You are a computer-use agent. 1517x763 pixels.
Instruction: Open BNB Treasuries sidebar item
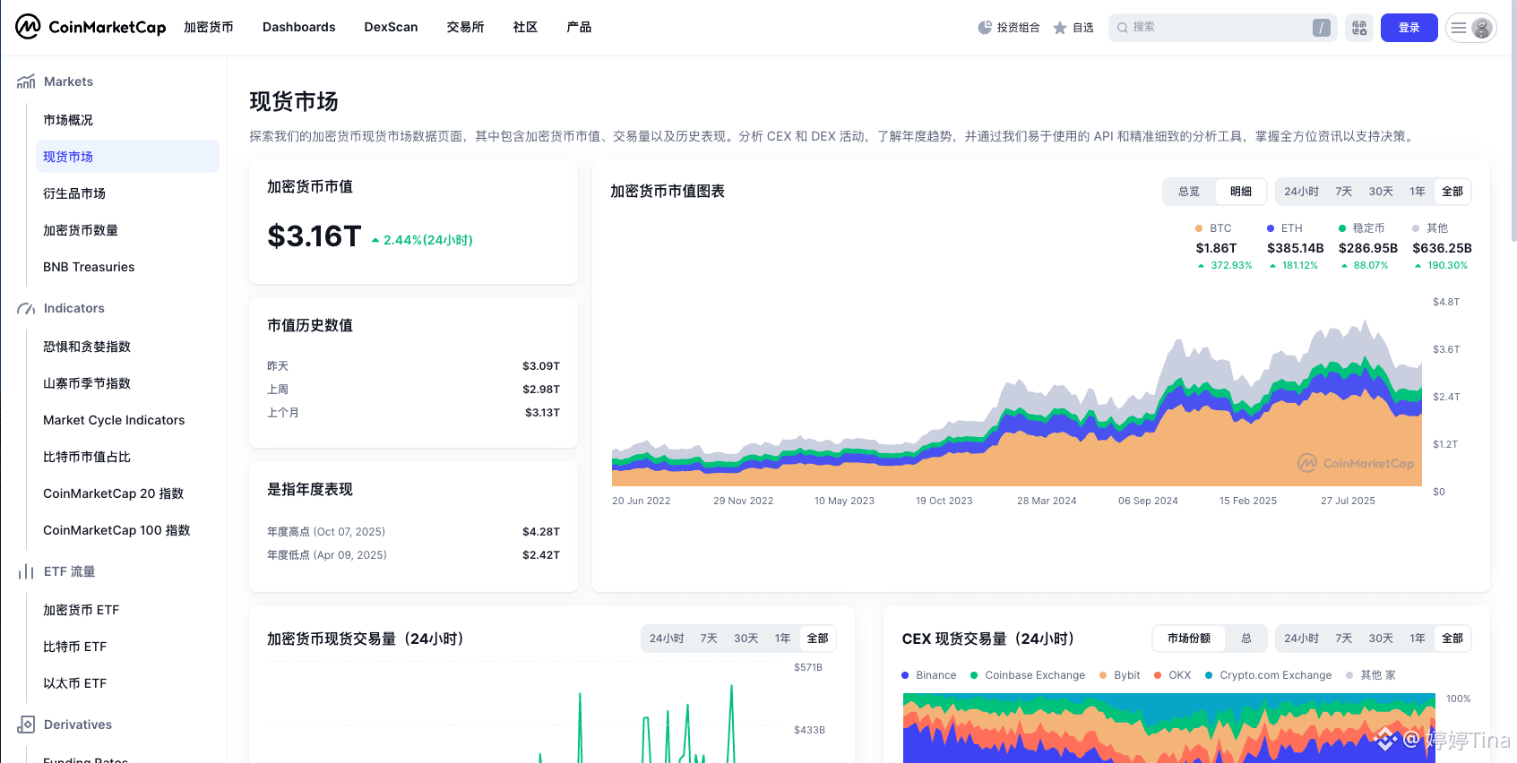point(127,267)
